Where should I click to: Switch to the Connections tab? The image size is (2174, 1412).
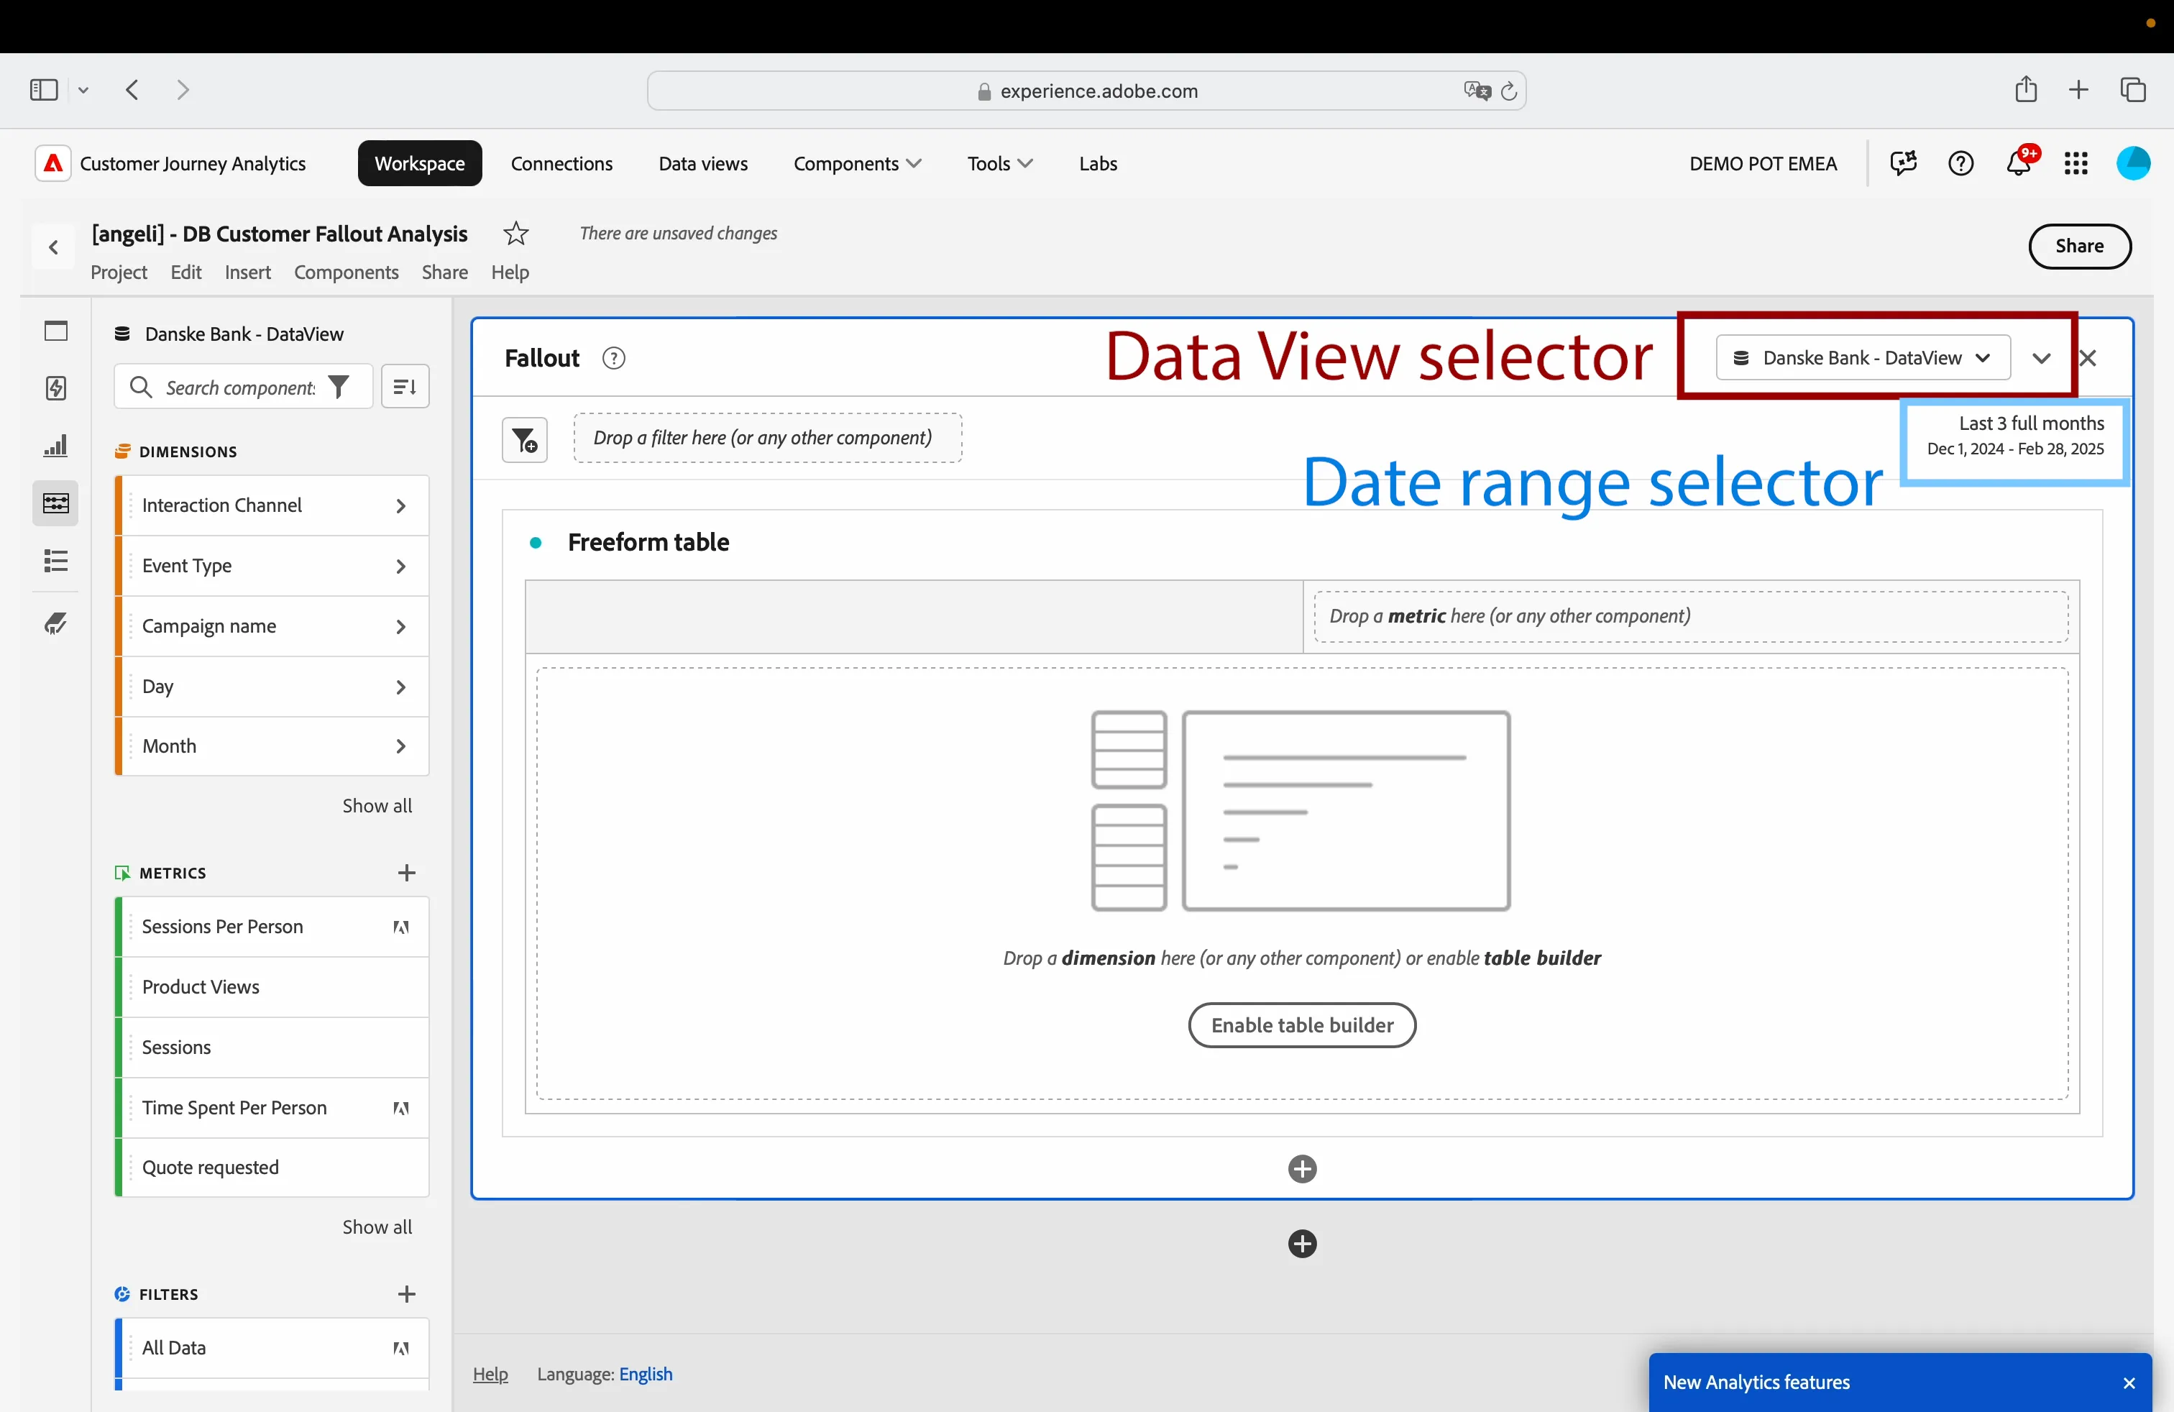pos(561,163)
